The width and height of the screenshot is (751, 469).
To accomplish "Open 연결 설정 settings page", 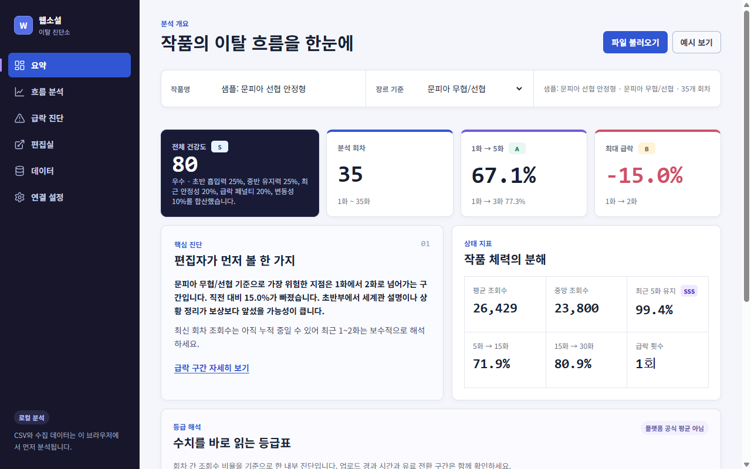I will pyautogui.click(x=69, y=197).
